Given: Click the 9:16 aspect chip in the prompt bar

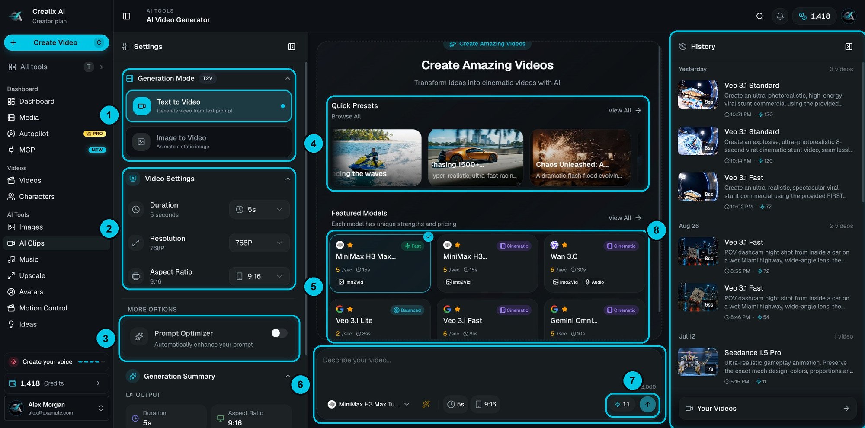Looking at the screenshot, I should click(485, 404).
